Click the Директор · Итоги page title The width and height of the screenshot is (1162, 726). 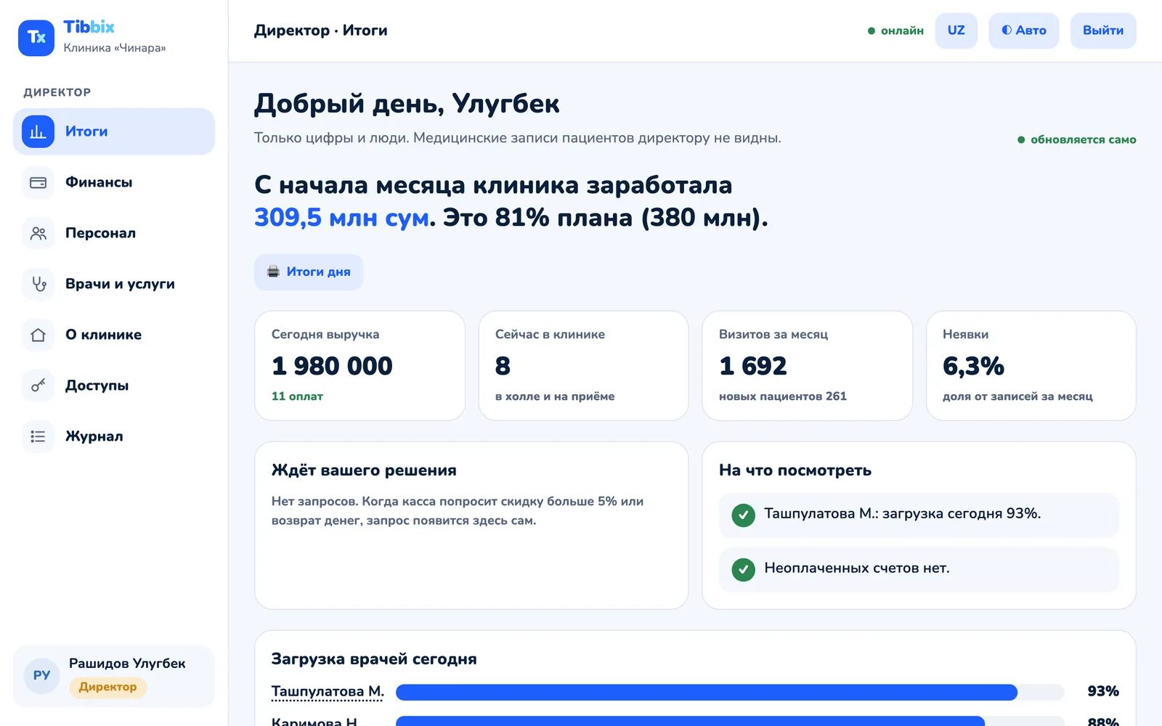point(321,30)
